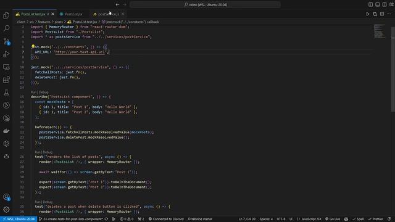Viewport: 395px width, 222px height.
Task: Click Debug above 'renders the list' test
Action: [x=48, y=152]
